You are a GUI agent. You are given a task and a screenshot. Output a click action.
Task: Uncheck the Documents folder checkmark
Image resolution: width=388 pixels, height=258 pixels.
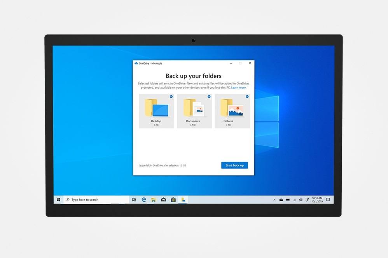click(x=209, y=97)
